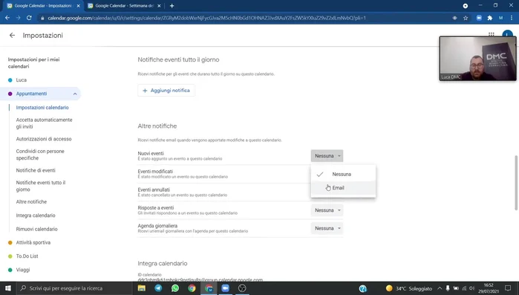The width and height of the screenshot is (519, 295).
Task: Open the Zoom extension icon in toolbar
Action: (479, 18)
